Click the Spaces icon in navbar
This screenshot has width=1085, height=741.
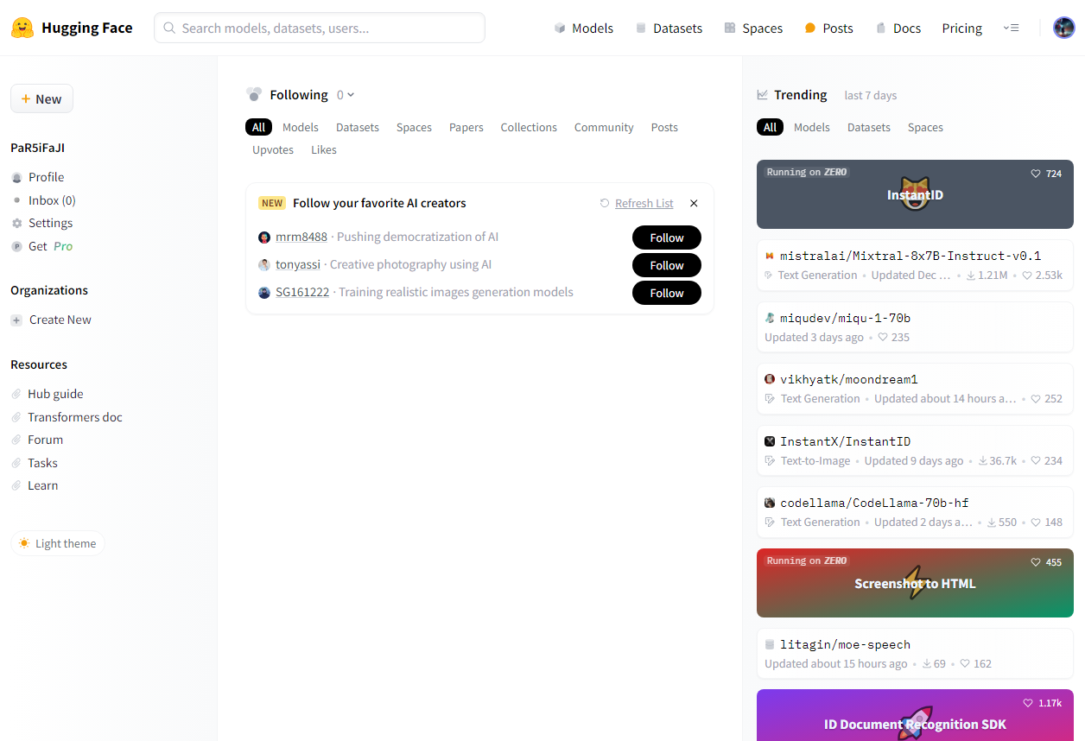(x=730, y=28)
